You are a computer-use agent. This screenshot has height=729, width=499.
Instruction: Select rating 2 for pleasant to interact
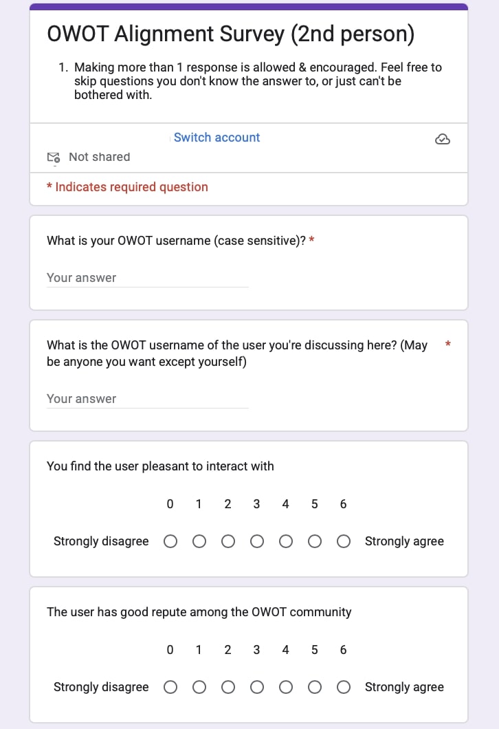(228, 542)
